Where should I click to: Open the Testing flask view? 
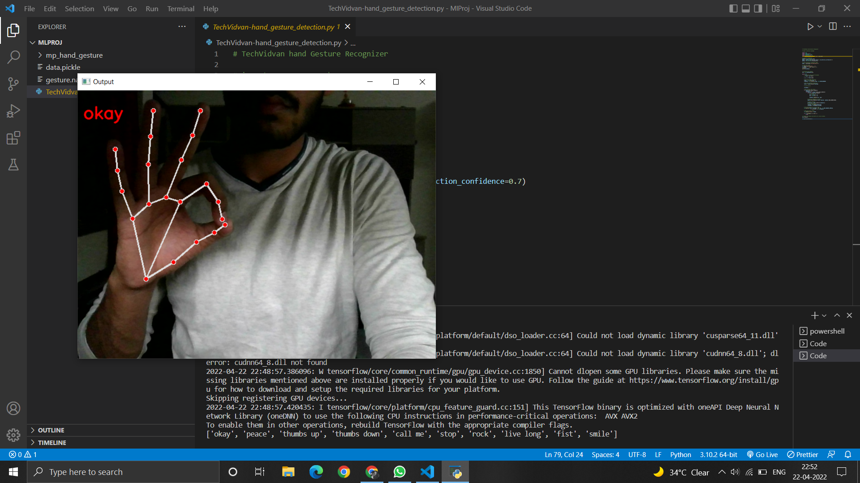coord(13,165)
